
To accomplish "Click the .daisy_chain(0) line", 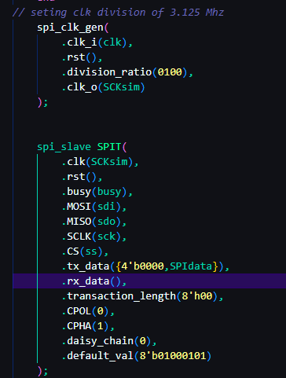I will (x=109, y=341).
